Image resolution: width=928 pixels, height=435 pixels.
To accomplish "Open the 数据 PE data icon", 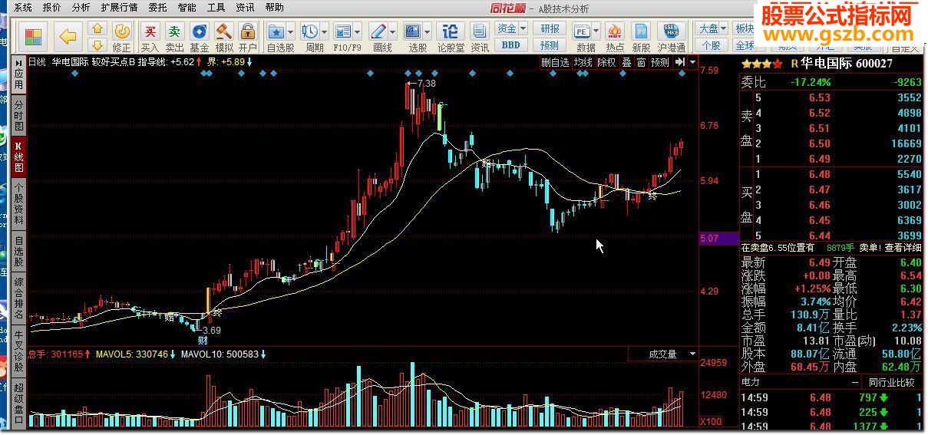I will point(582,31).
